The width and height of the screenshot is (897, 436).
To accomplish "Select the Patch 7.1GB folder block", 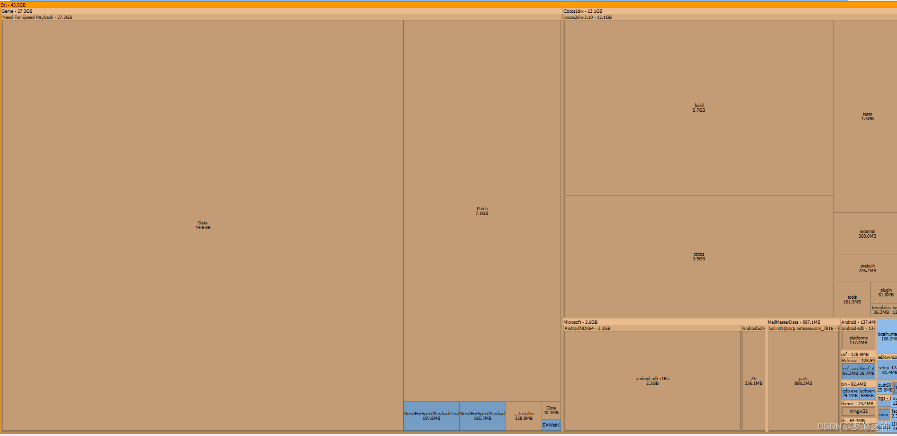I will (x=482, y=211).
